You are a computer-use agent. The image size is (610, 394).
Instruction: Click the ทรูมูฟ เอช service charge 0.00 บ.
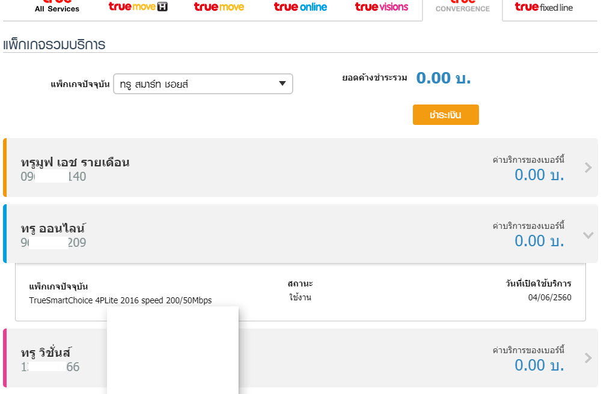pos(539,175)
